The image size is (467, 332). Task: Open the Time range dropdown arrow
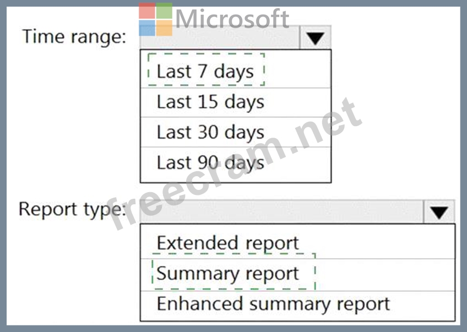316,38
